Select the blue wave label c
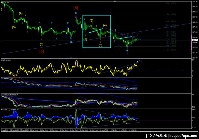Screen dimensions: 199x139 point(68,23)
